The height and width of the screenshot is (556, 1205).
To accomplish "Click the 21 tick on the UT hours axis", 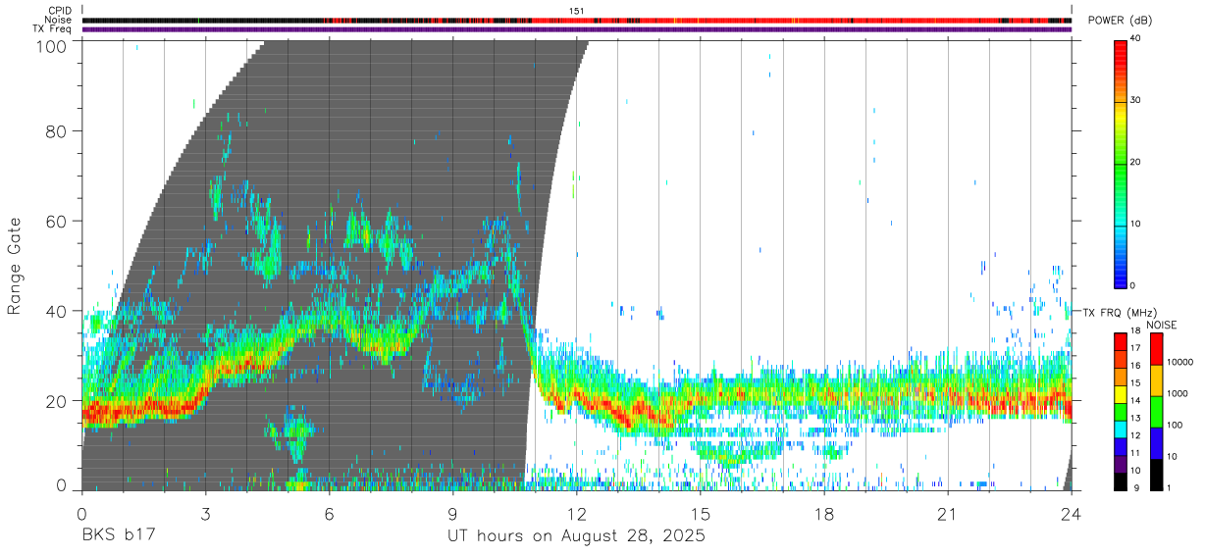I will [948, 515].
